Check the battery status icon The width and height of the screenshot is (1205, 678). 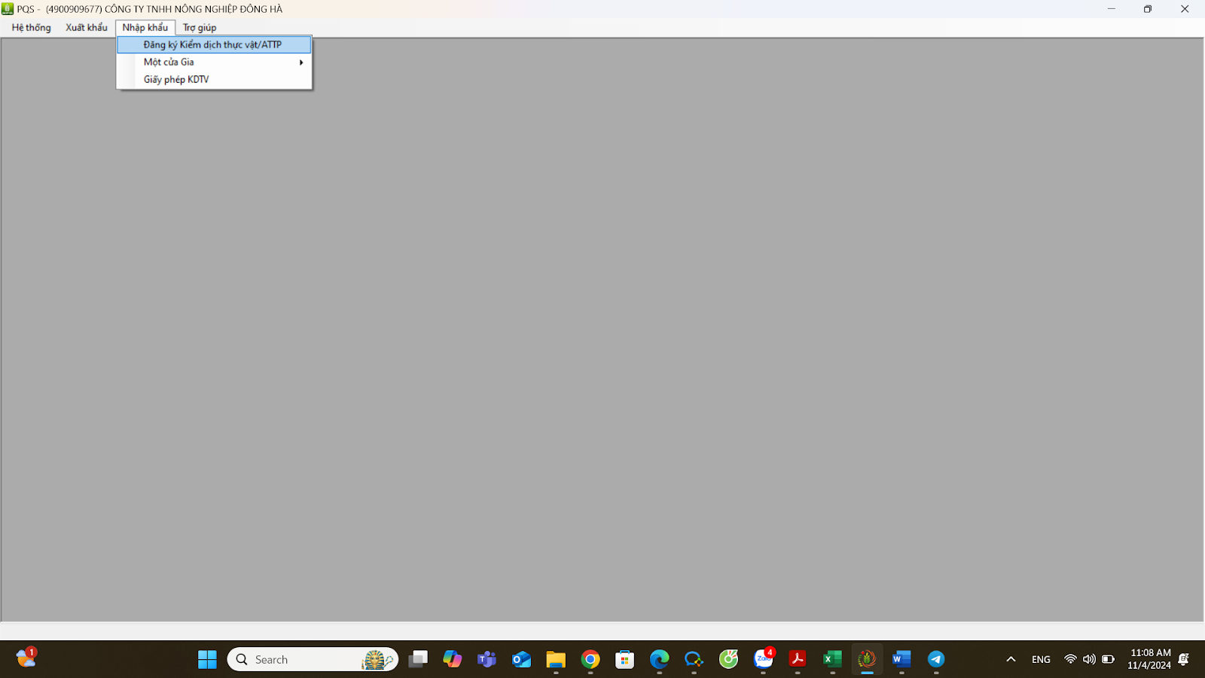(x=1108, y=659)
